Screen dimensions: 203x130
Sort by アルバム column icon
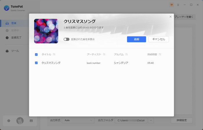126,54
